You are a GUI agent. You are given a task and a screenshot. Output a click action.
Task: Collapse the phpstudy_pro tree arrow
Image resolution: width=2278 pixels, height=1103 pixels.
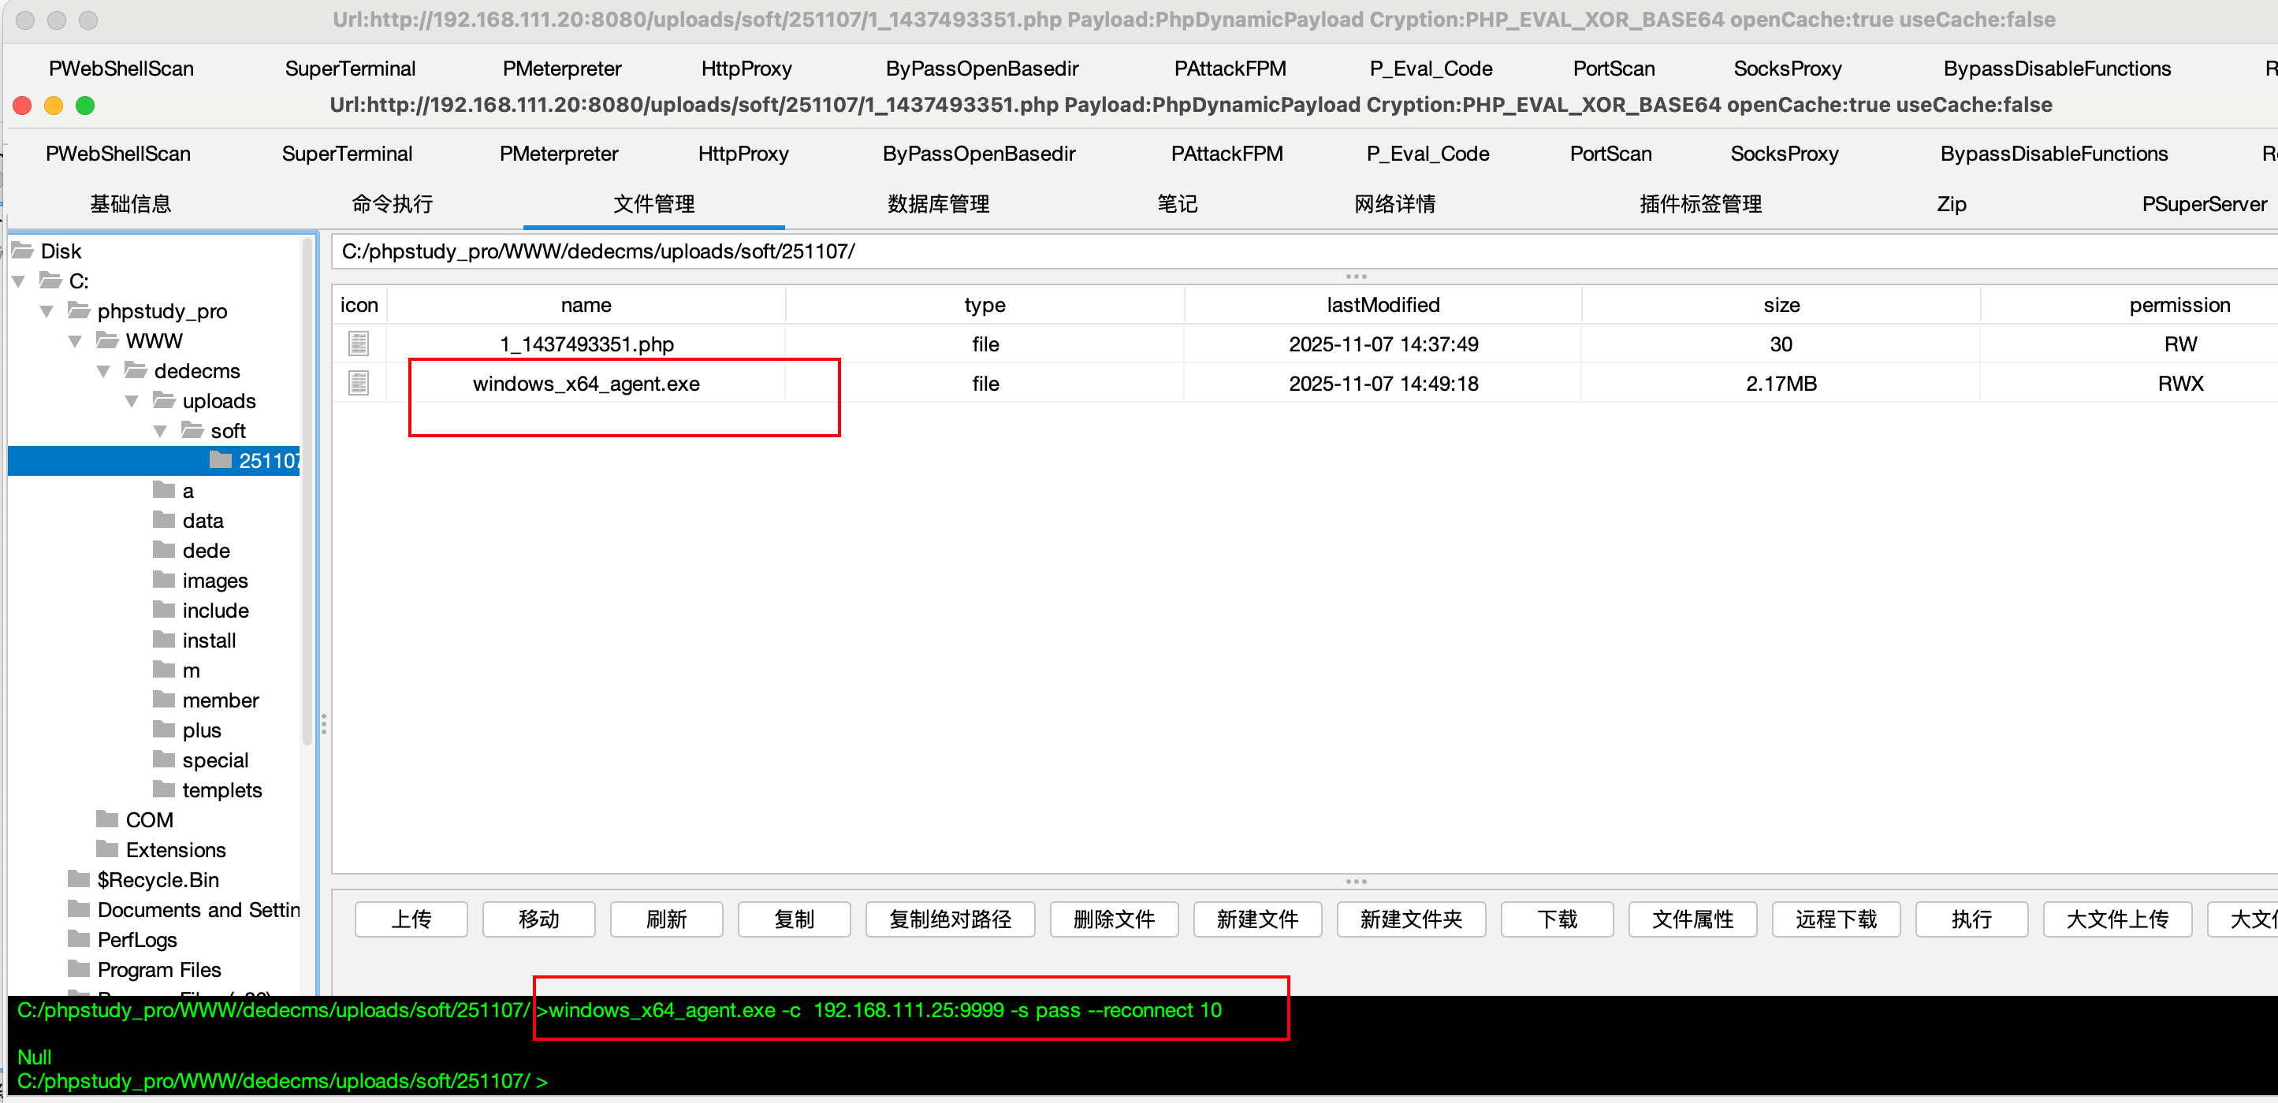[48, 311]
